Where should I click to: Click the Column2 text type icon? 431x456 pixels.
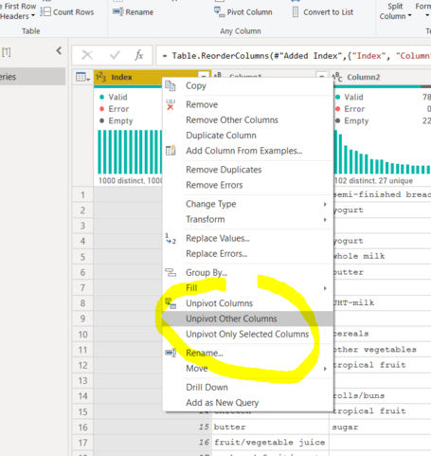point(337,77)
